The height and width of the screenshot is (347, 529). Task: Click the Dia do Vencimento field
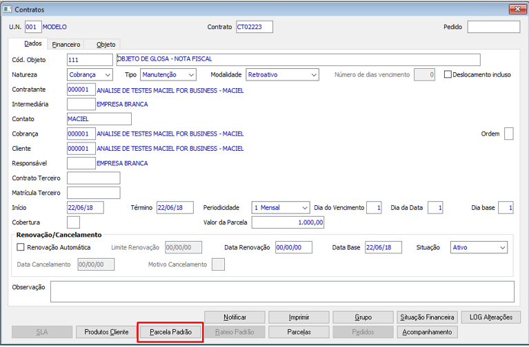click(x=374, y=208)
